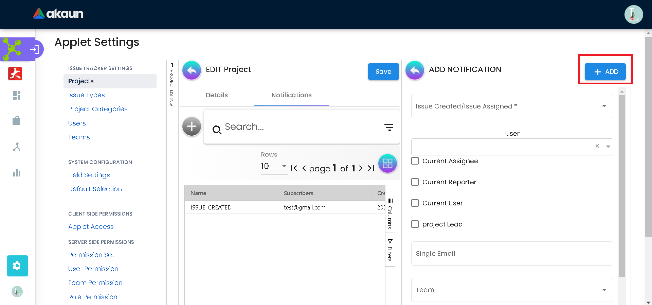Open Role Permission
This screenshot has height=305, width=652.
[93, 297]
